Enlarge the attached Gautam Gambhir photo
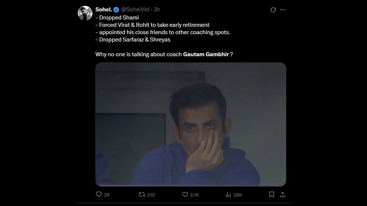367x206 pixels. 191,124
